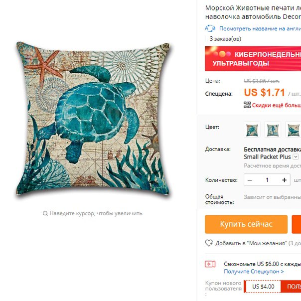Click the US $4.00 new user coupon

[x=263, y=287]
